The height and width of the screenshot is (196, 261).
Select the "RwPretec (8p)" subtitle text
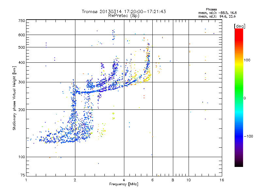(x=124, y=16)
